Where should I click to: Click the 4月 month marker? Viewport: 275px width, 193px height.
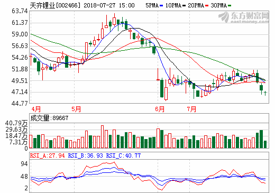(x=36, y=109)
